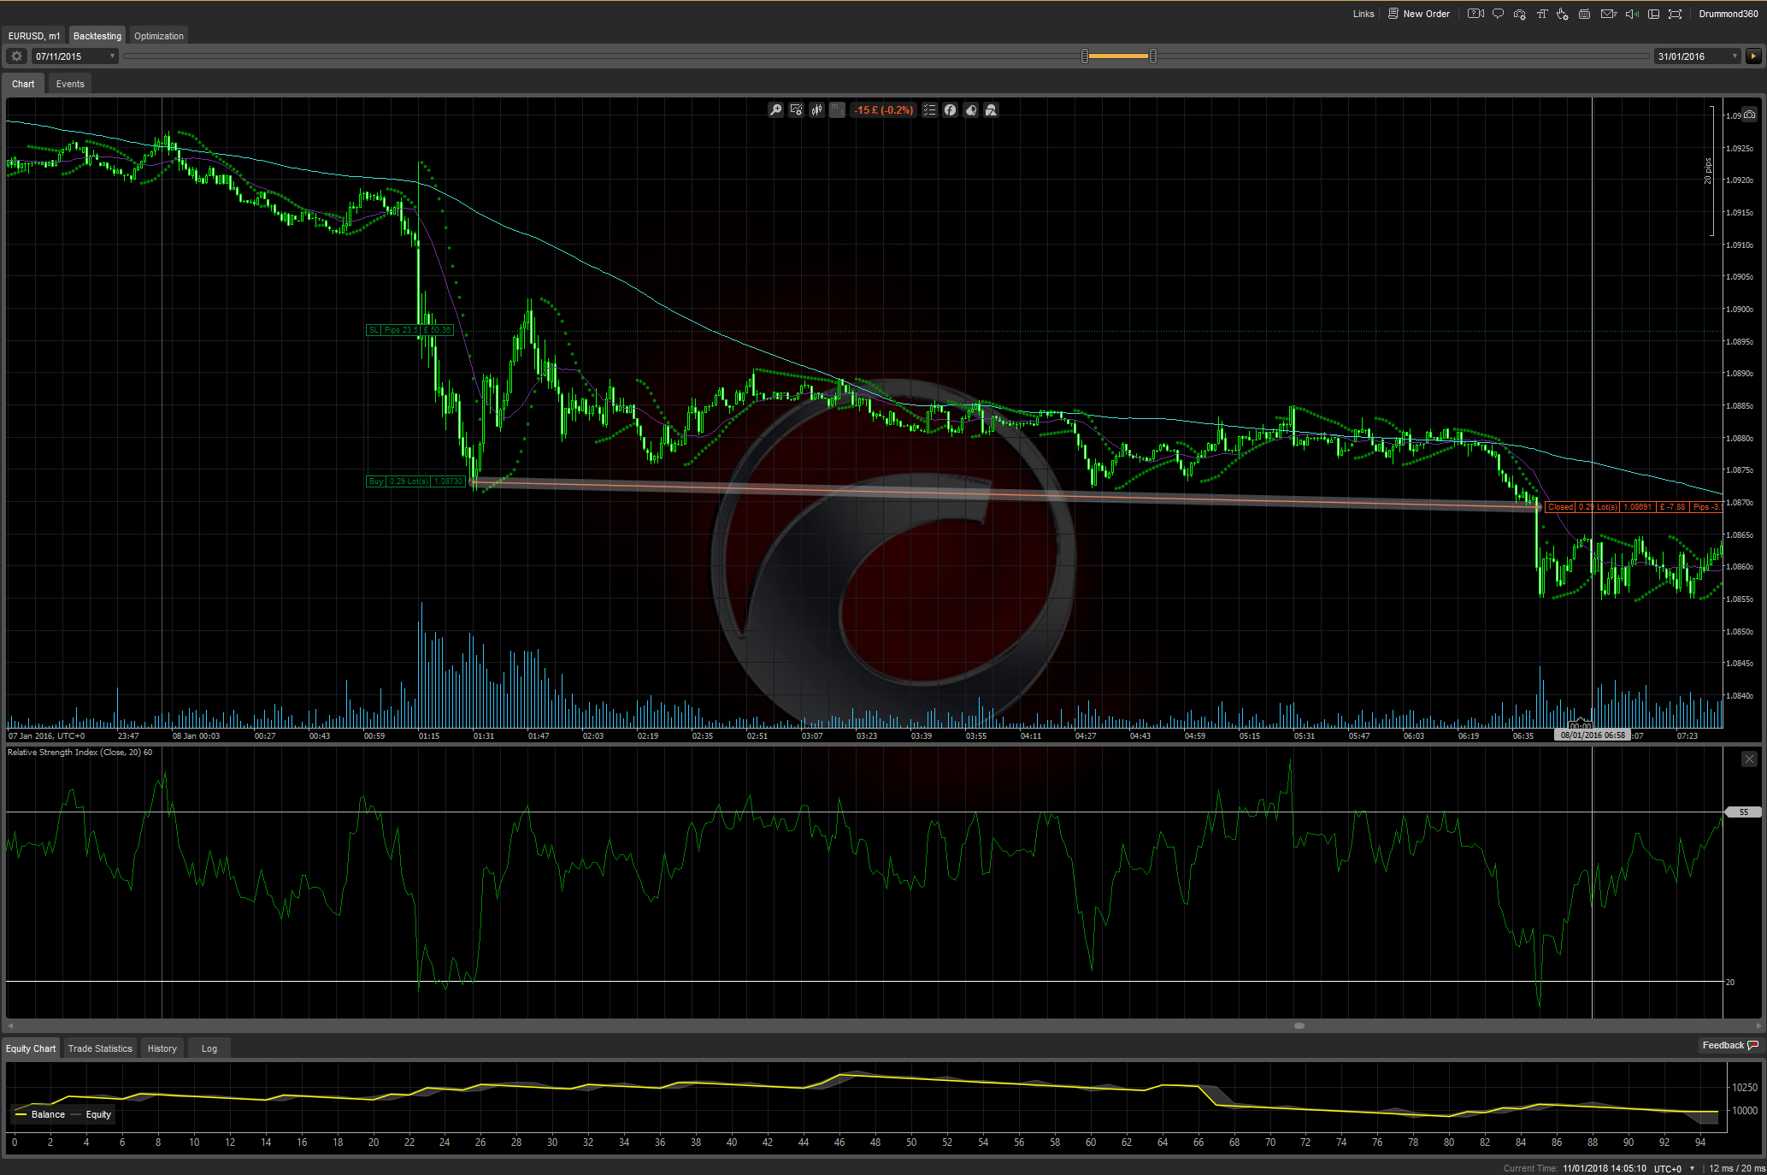Image resolution: width=1767 pixels, height=1175 pixels.
Task: Open the chart zoom tool
Action: point(775,110)
